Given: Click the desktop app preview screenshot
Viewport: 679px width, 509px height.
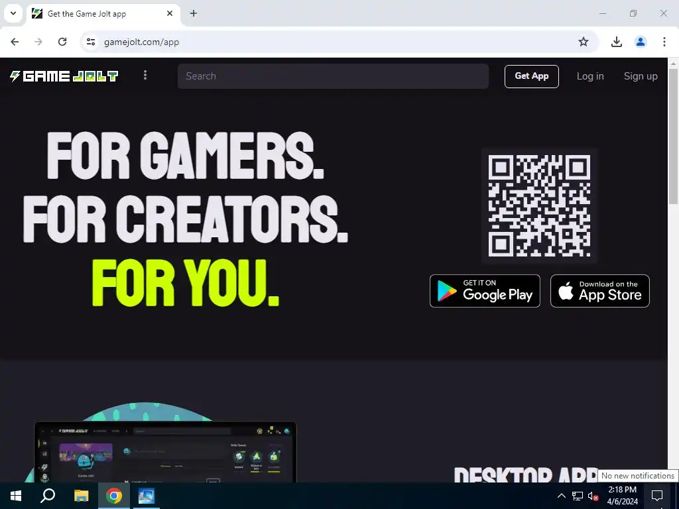Looking at the screenshot, I should click(165, 452).
